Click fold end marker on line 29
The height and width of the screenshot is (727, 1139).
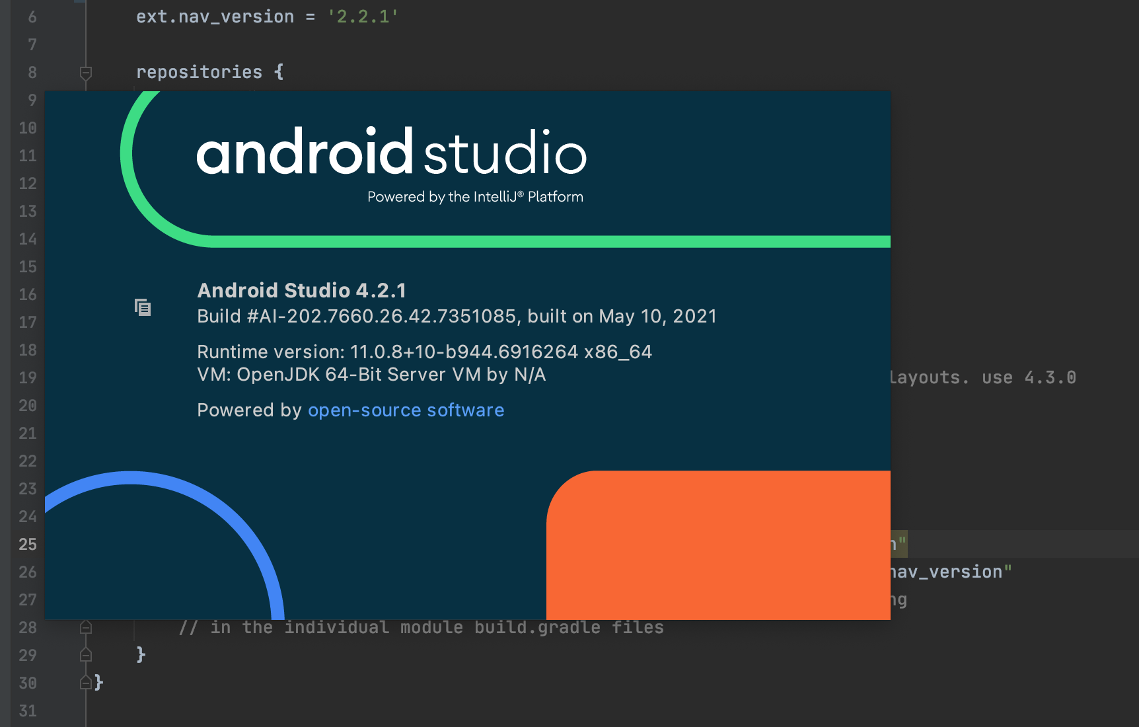tap(86, 655)
